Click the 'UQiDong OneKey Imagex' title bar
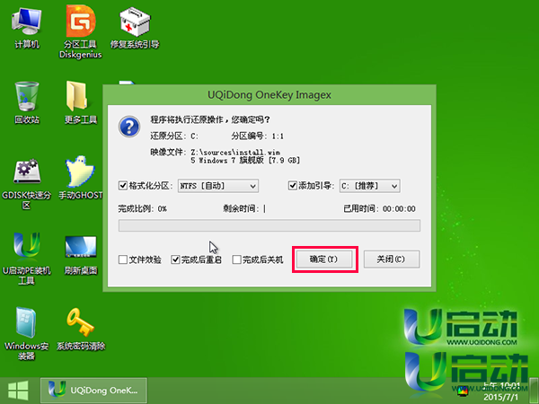This screenshot has width=539, height=404. click(269, 95)
